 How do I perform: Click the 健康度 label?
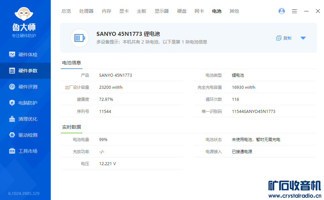click(83, 99)
